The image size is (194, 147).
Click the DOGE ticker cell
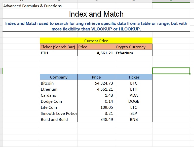(x=134, y=101)
